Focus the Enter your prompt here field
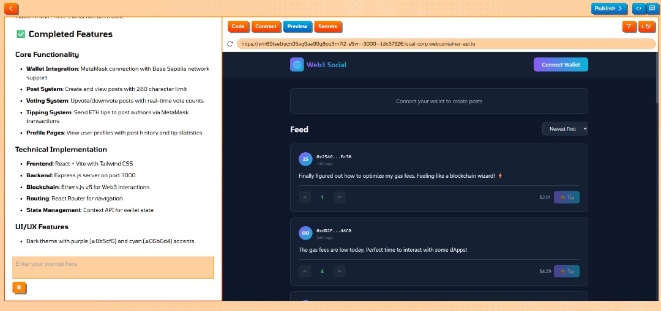The image size is (661, 311). (x=113, y=267)
